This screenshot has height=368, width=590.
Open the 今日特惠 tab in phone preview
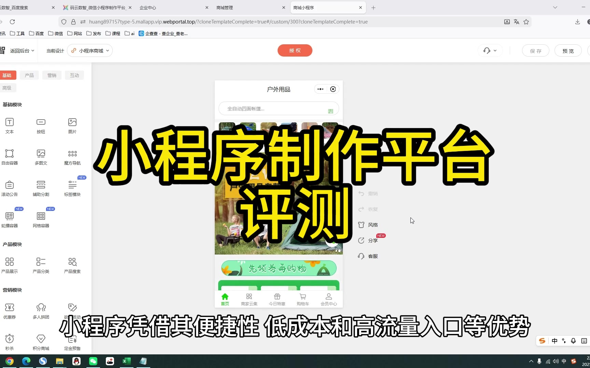277,300
